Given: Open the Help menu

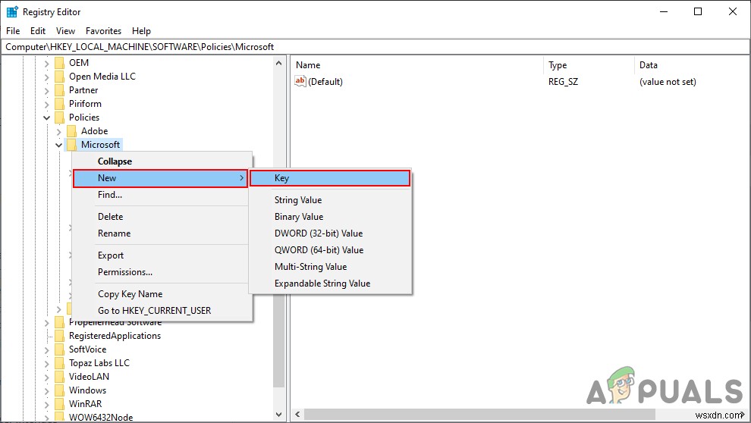Looking at the screenshot, I should (x=141, y=31).
